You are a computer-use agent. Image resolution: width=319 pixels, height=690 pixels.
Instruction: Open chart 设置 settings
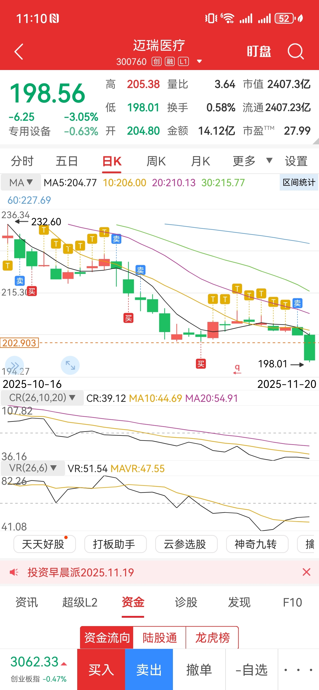pyautogui.click(x=296, y=161)
